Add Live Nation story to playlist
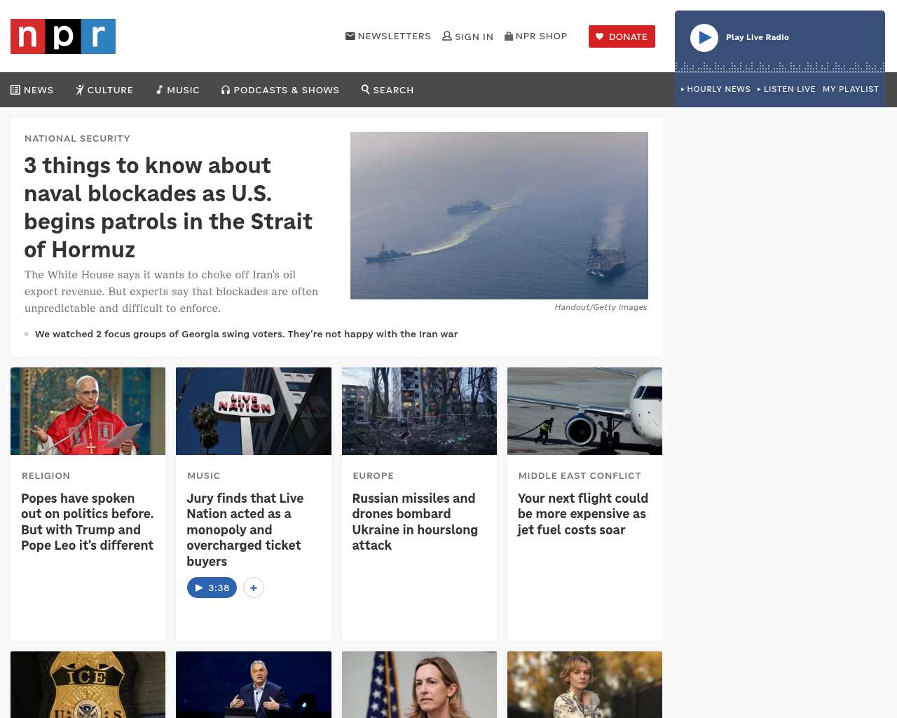The image size is (897, 718). coord(254,588)
